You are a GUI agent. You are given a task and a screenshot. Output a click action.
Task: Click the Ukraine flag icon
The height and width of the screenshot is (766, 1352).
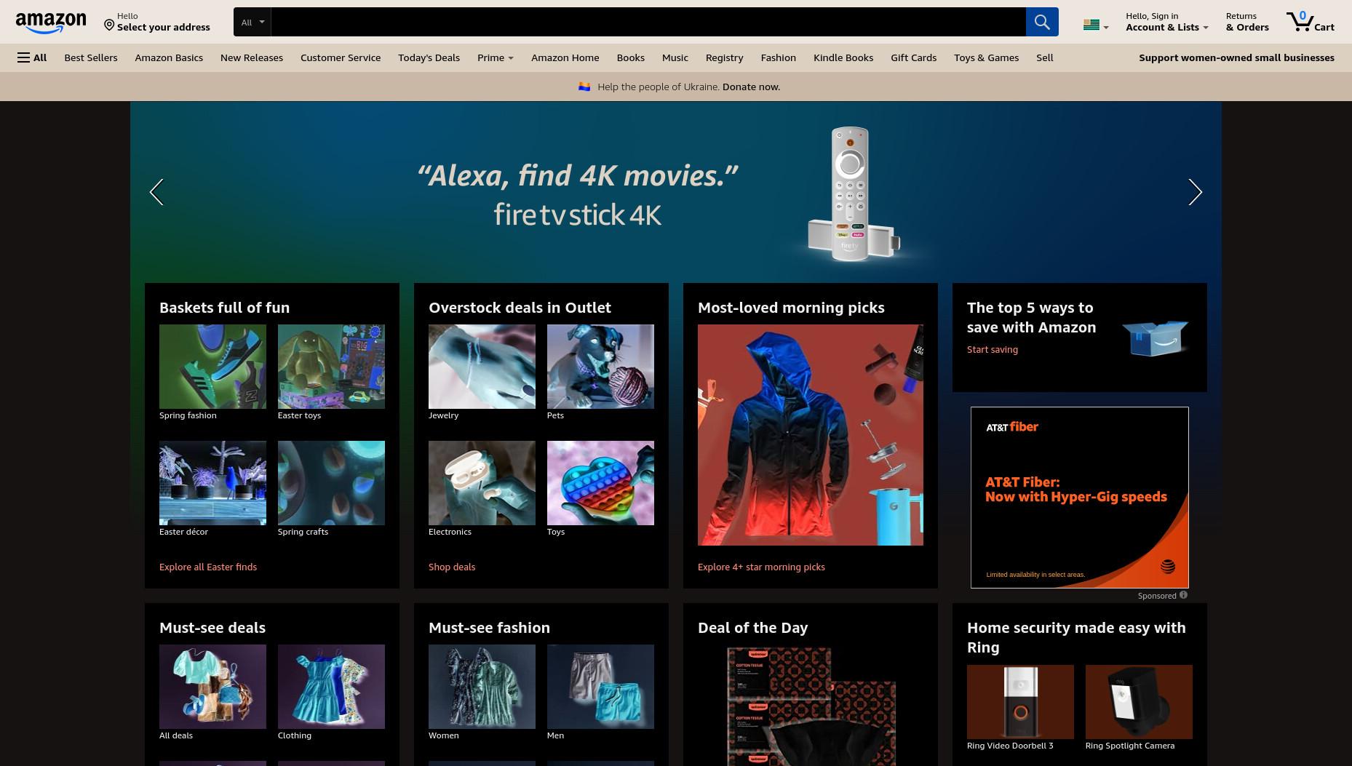pos(584,87)
